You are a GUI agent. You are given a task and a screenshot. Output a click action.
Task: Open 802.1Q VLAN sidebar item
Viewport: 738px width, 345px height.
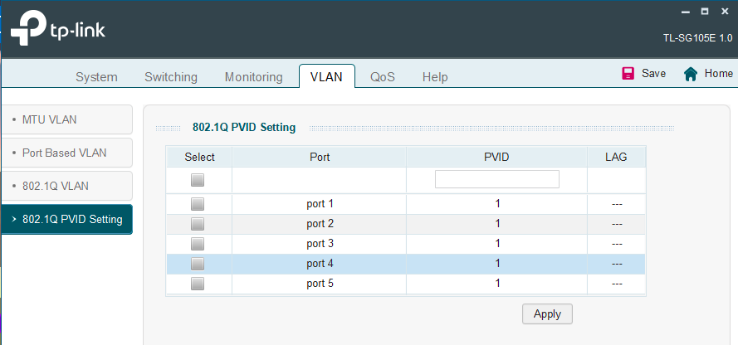pyautogui.click(x=56, y=186)
